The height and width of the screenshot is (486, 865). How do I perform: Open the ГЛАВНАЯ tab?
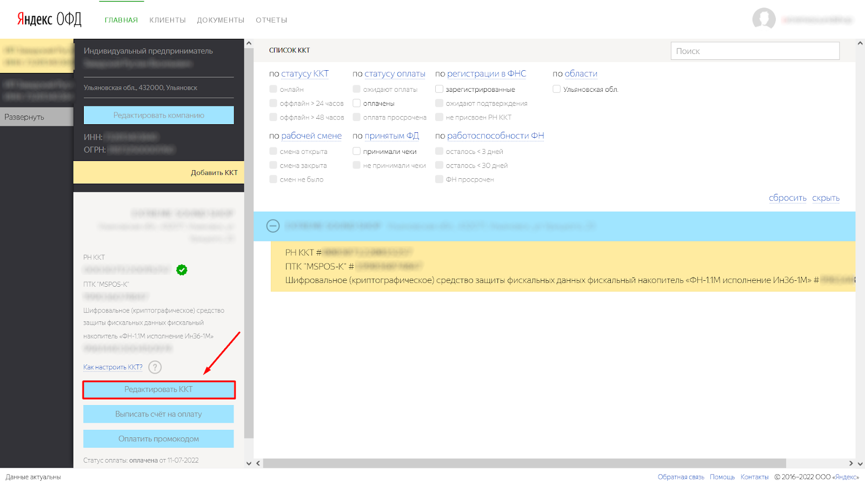click(x=121, y=20)
